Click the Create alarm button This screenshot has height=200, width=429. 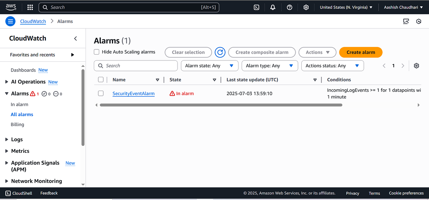coord(360,52)
